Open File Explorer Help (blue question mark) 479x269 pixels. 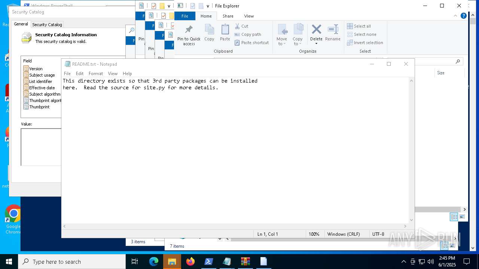464,16
